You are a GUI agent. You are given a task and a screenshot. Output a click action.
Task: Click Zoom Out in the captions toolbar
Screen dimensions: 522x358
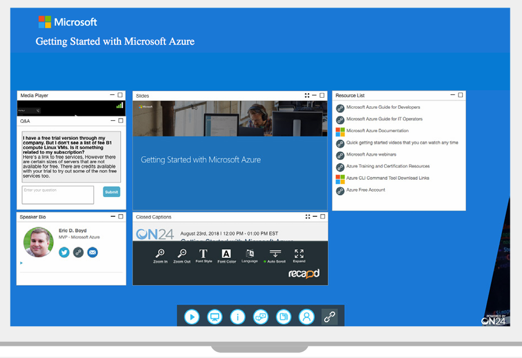pyautogui.click(x=182, y=255)
